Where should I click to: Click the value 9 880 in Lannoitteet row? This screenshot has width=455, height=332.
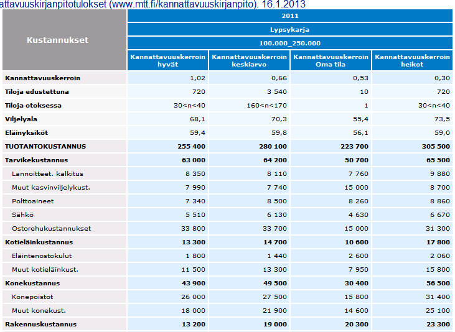coord(440,173)
